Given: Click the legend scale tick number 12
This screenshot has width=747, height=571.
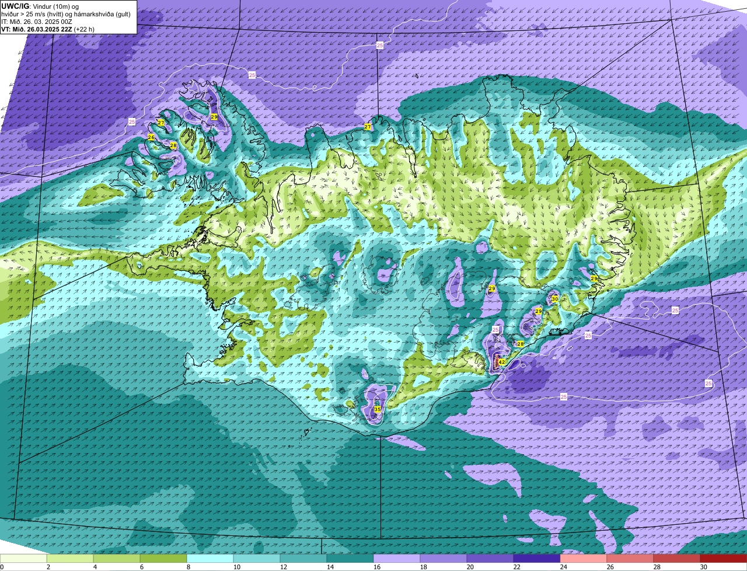Looking at the screenshot, I should pyautogui.click(x=283, y=567).
